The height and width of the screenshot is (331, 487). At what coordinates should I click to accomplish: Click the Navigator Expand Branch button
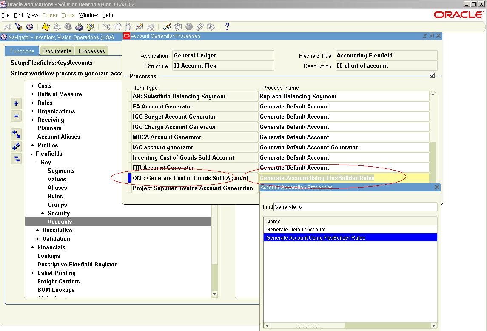click(16, 134)
